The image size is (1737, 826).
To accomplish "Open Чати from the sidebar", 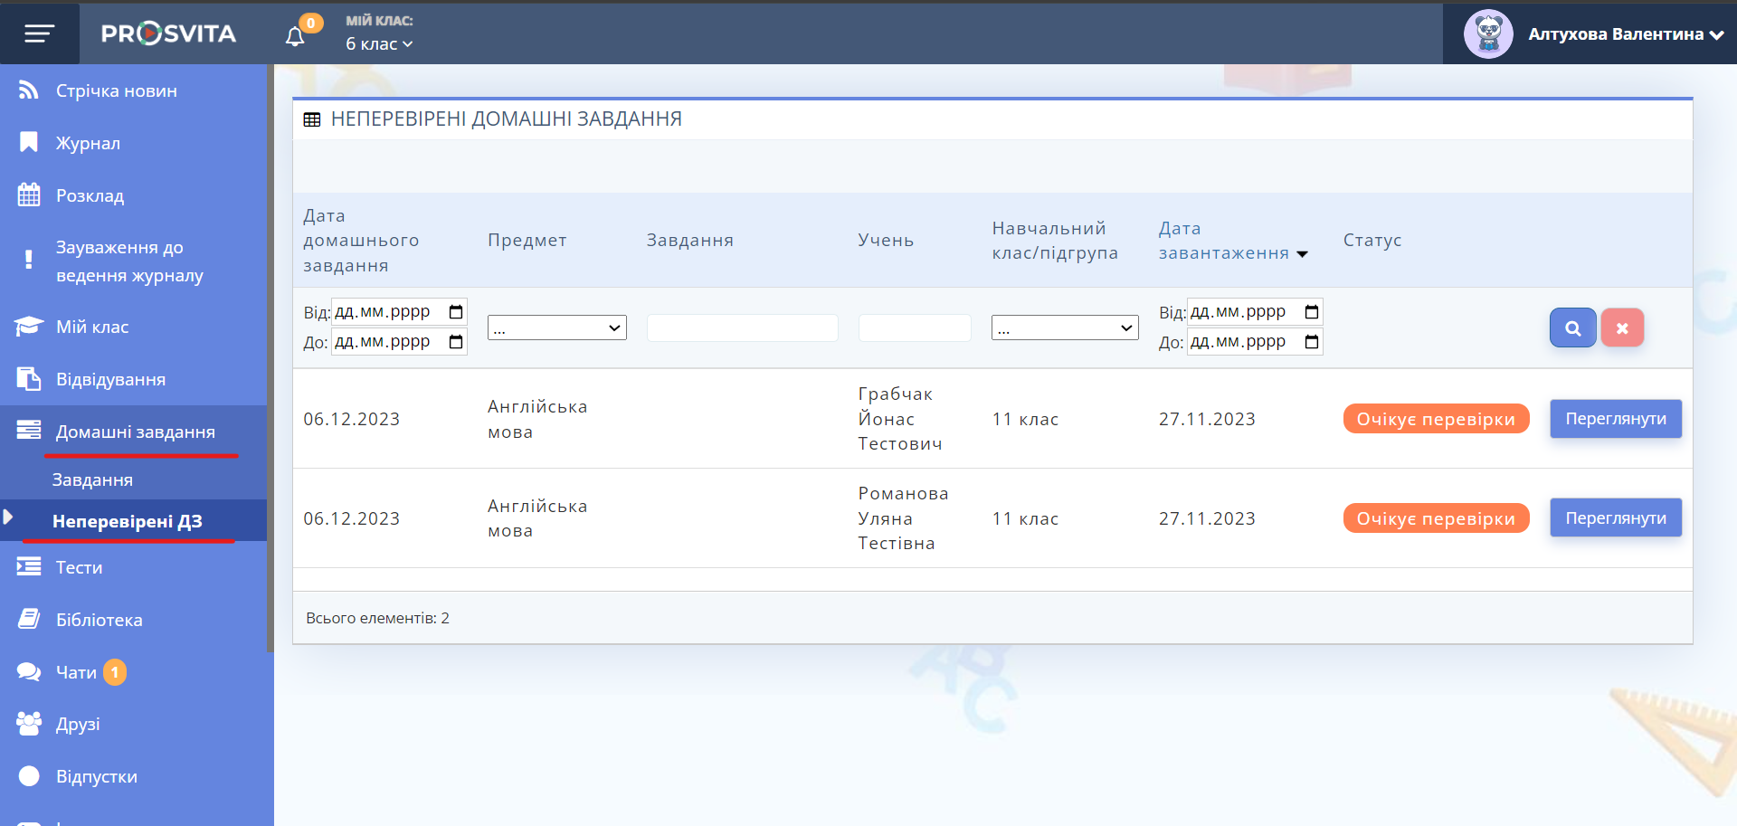I will click(76, 672).
